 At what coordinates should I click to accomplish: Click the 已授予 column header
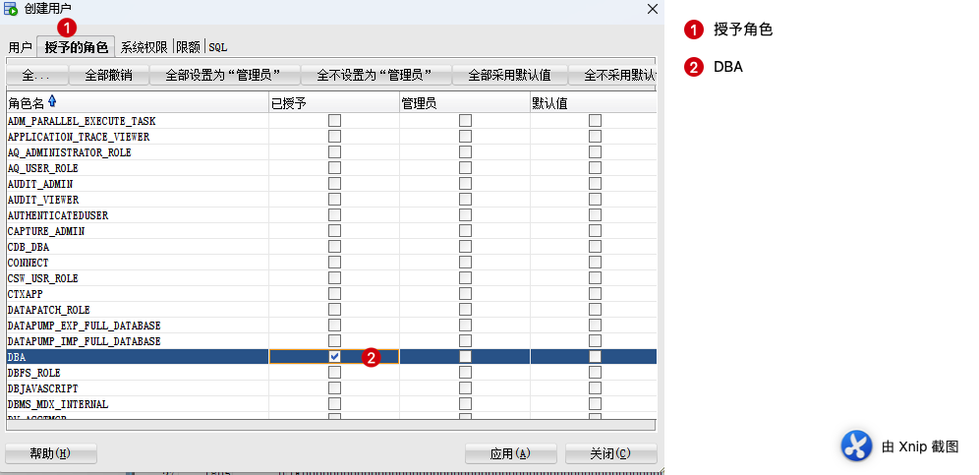[334, 103]
